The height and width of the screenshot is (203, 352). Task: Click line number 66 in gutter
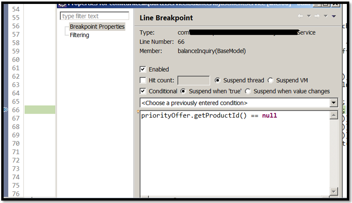16,110
